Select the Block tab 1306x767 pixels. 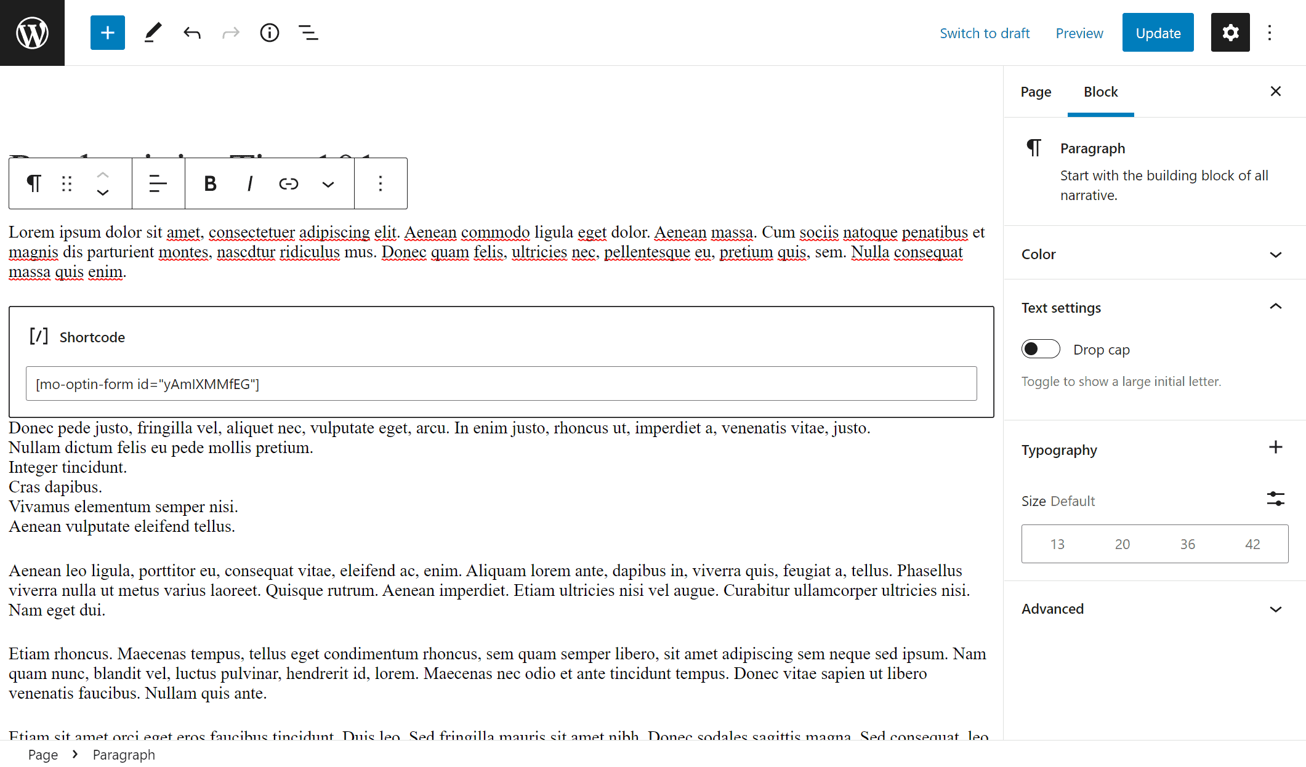pyautogui.click(x=1100, y=92)
